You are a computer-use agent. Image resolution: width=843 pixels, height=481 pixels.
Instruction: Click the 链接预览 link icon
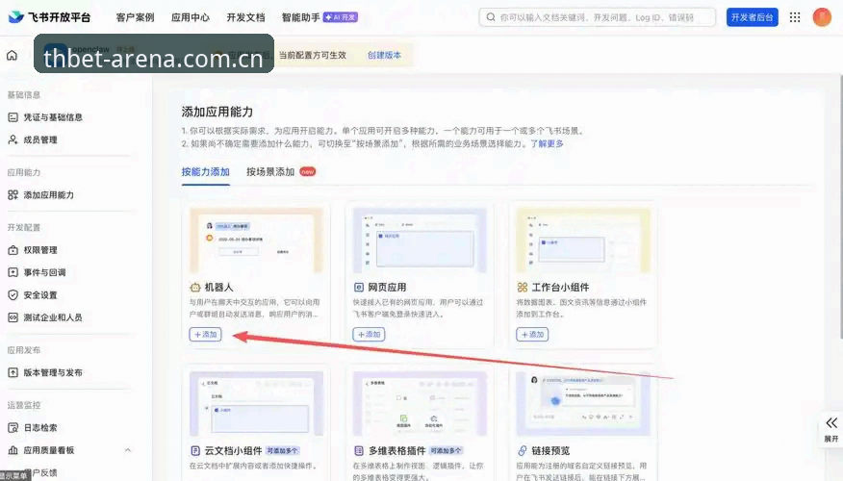pyautogui.click(x=522, y=450)
